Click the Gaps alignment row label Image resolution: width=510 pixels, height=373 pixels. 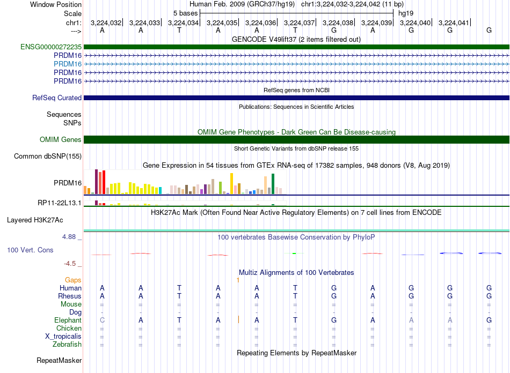click(x=73, y=280)
